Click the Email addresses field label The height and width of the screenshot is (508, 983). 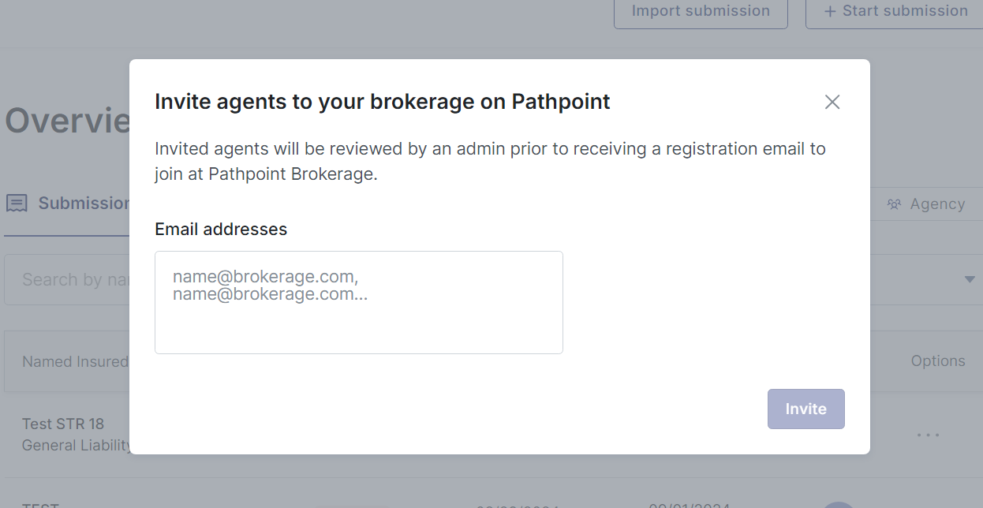click(x=221, y=230)
